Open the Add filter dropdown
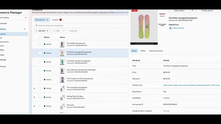This screenshot has height=124, width=221. (x=42, y=31)
